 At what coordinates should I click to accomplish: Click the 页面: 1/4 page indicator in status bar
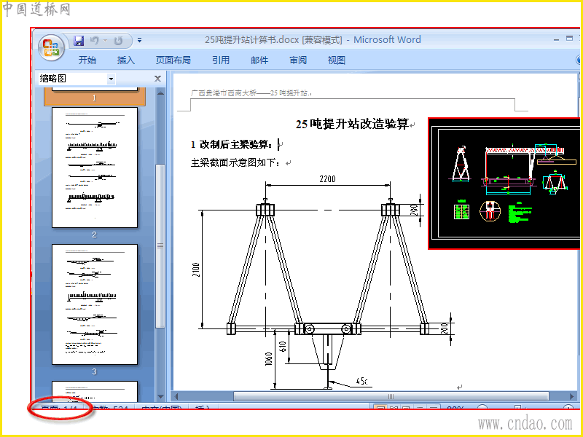click(59, 407)
